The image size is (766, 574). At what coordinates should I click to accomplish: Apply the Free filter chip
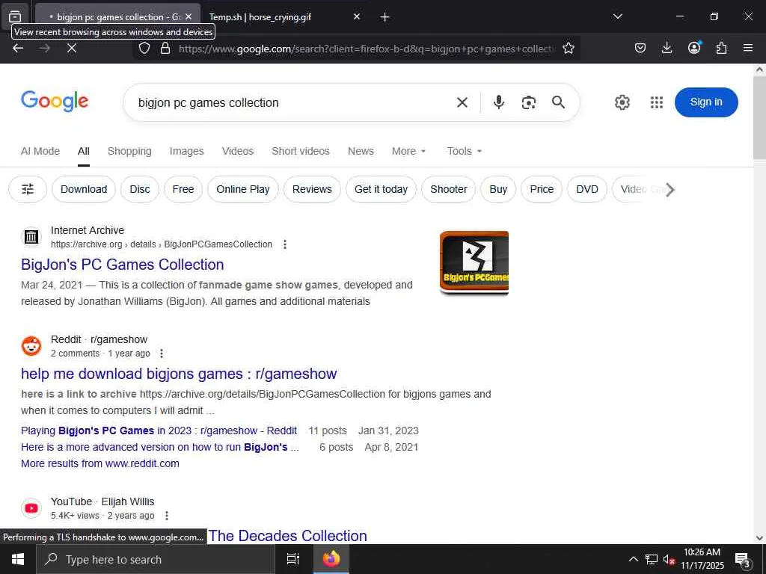pos(183,189)
